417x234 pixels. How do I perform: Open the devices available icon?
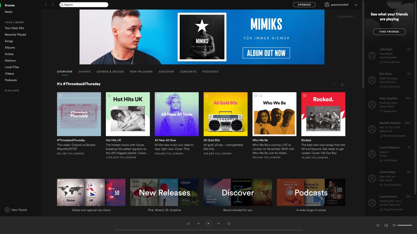point(386,225)
